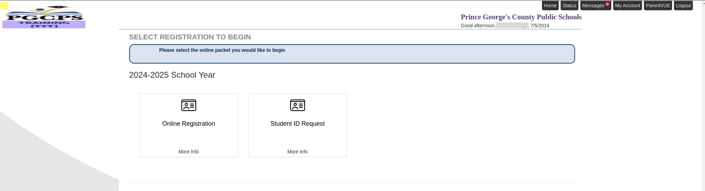Image resolution: width=705 pixels, height=191 pixels.
Task: Open the Status page
Action: tap(569, 6)
